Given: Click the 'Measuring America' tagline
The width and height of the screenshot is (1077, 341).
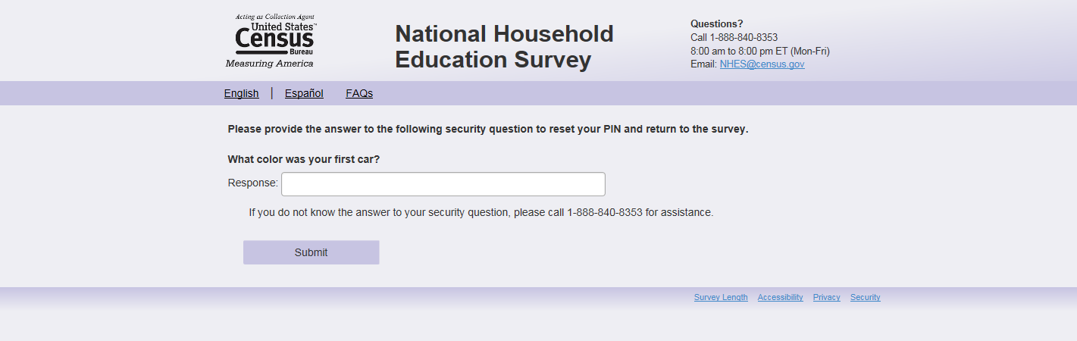Looking at the screenshot, I should 269,64.
